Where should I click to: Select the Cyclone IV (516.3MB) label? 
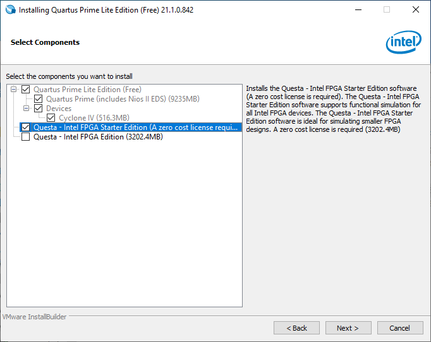pyautogui.click(x=94, y=118)
